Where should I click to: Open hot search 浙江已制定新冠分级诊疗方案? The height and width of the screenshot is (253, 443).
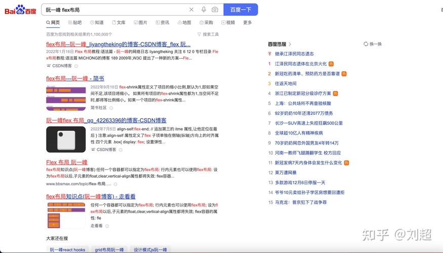(x=303, y=94)
